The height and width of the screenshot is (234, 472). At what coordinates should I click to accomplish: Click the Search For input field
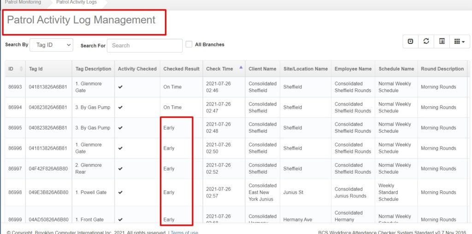click(x=145, y=46)
